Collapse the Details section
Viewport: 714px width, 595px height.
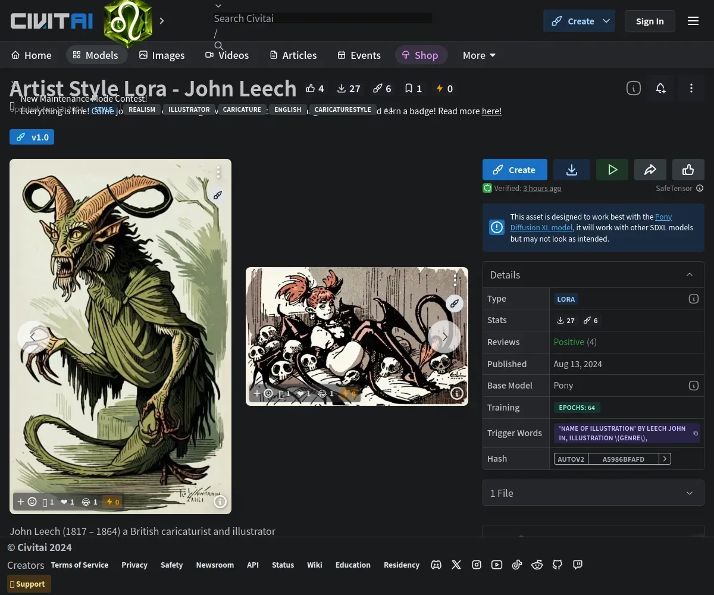pos(690,274)
